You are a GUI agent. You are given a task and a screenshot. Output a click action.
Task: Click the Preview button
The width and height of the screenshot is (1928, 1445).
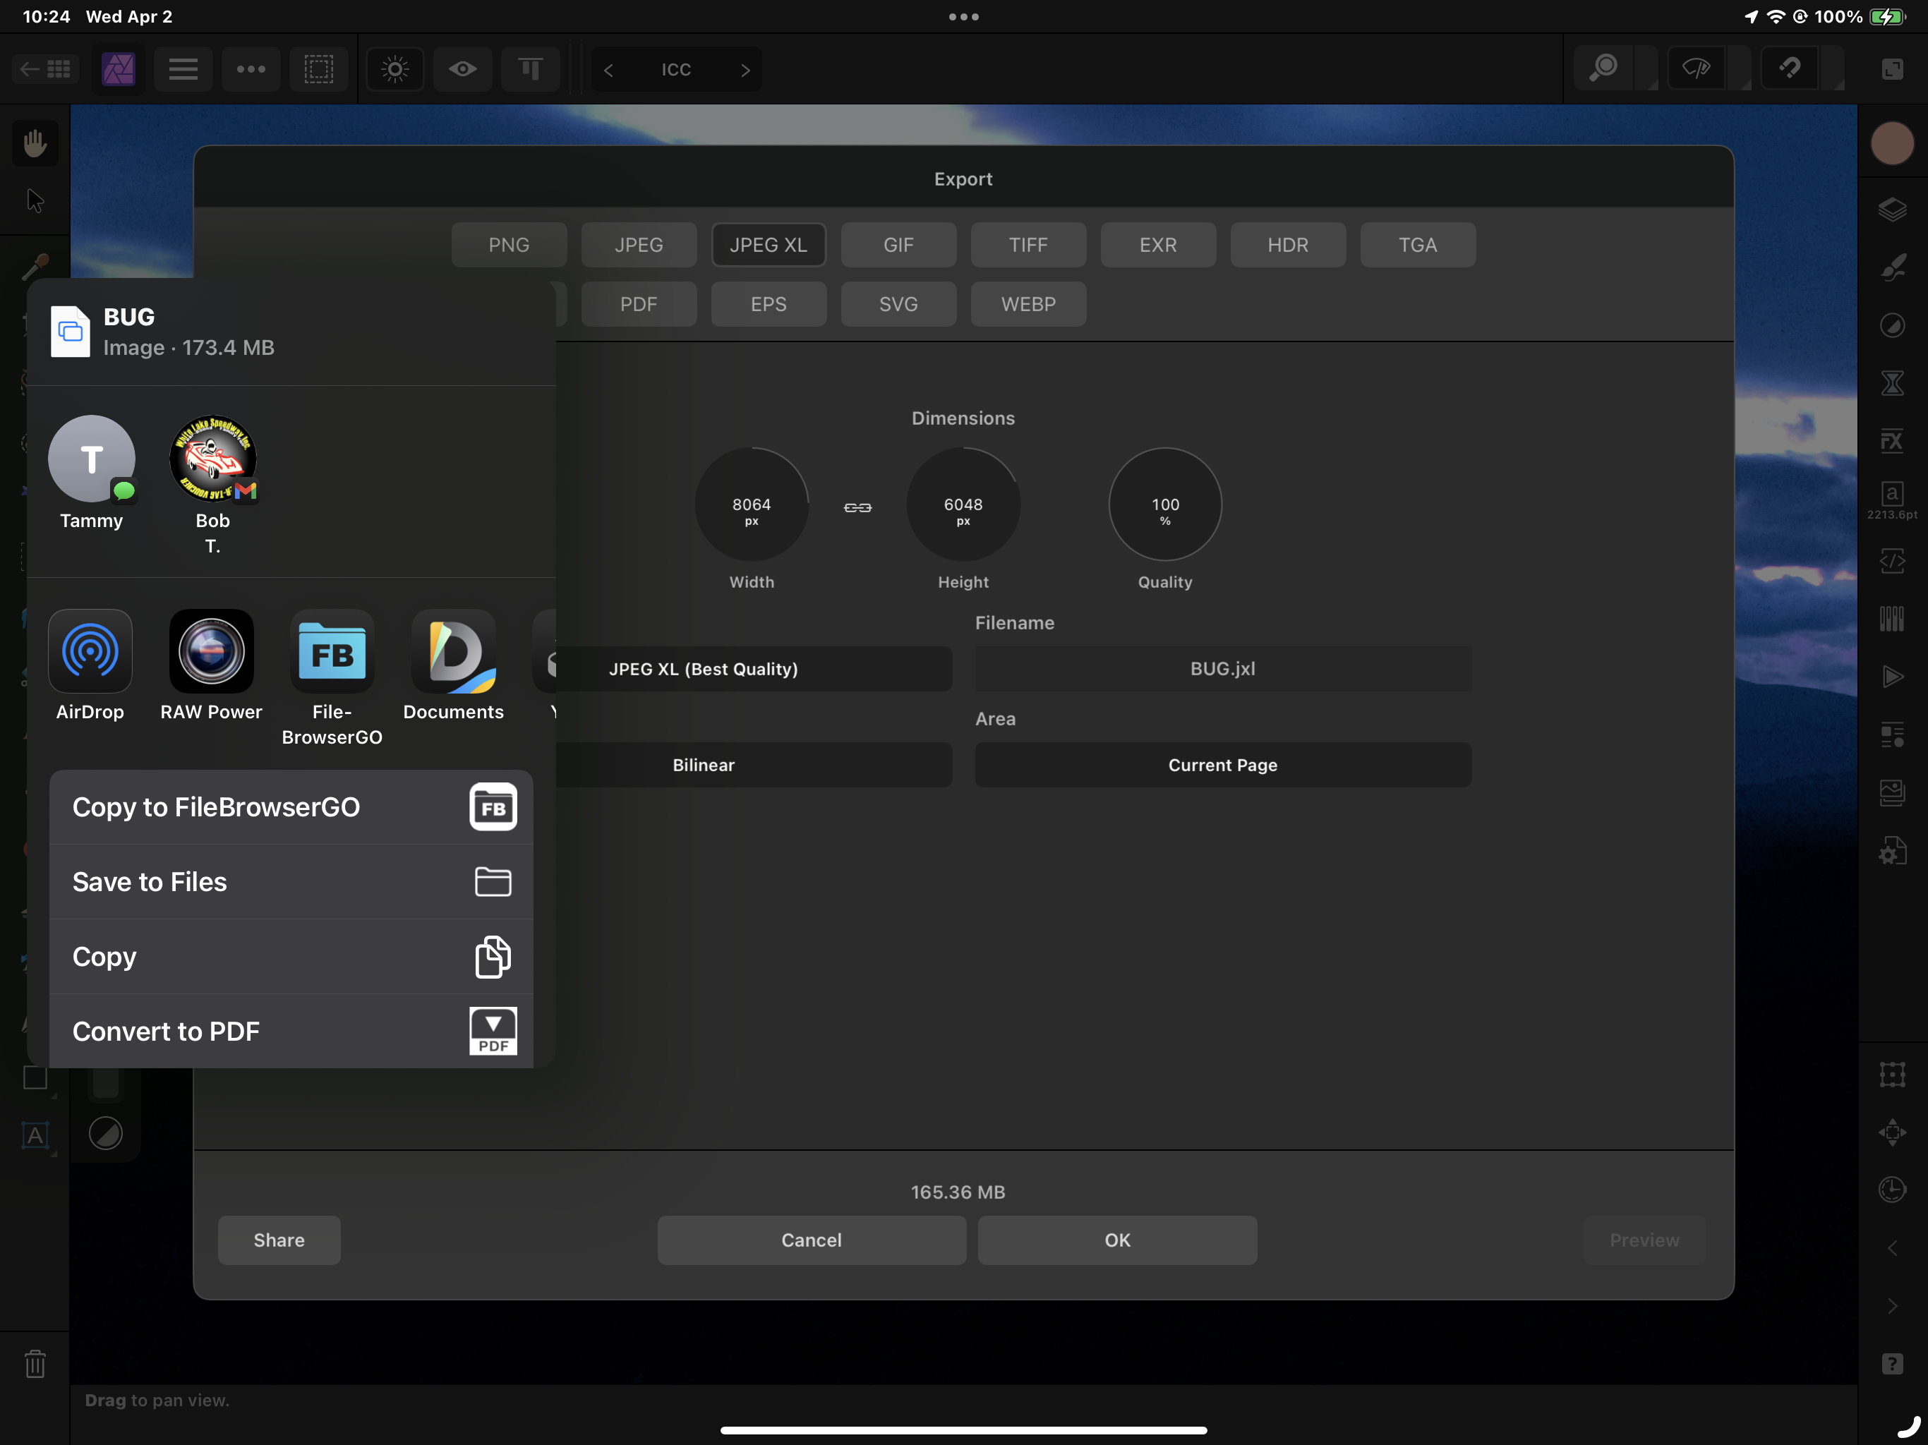coord(1644,1239)
